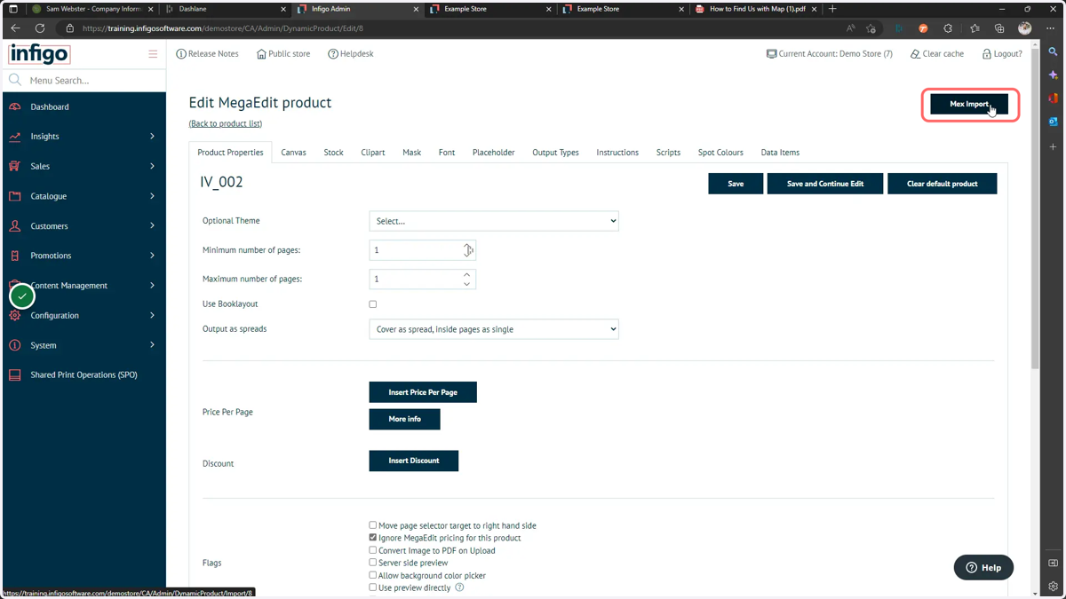Click the browser profile avatar
Image resolution: width=1066 pixels, height=599 pixels.
tap(1025, 28)
